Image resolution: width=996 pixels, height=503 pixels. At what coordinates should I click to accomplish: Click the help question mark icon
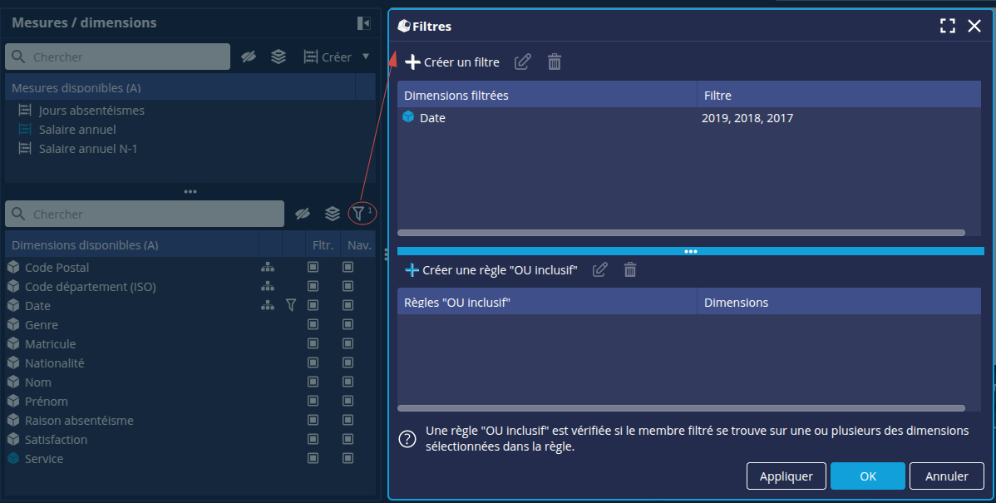pyautogui.click(x=407, y=439)
